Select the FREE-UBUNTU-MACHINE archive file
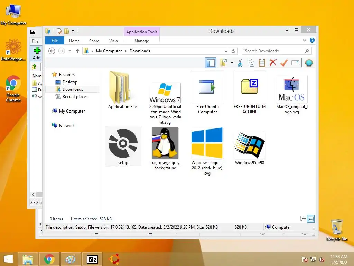 click(x=250, y=93)
